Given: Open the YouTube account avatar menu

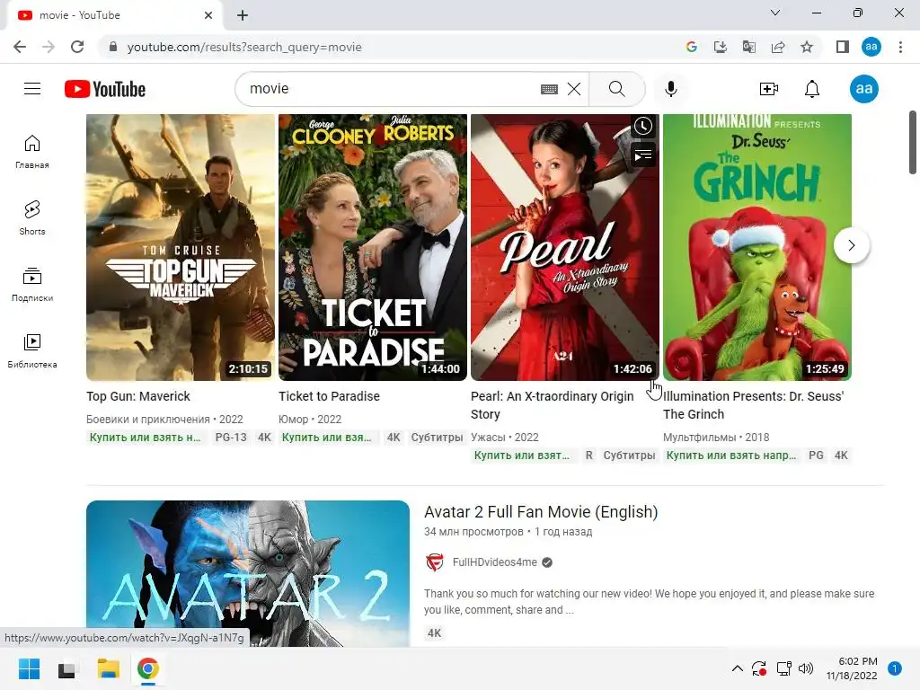Looking at the screenshot, I should click(x=863, y=89).
